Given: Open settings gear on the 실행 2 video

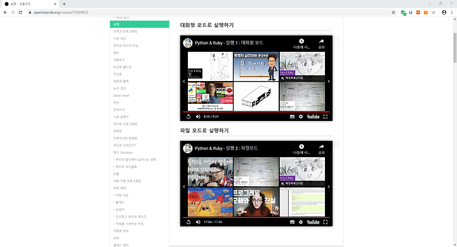Looking at the screenshot, I should tap(301, 222).
